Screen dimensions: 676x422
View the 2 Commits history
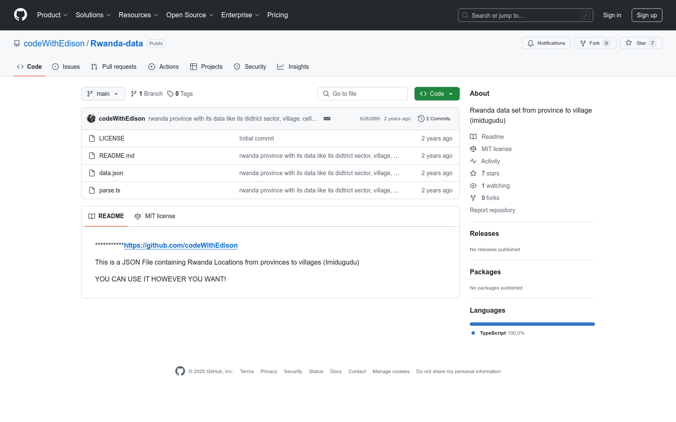[x=434, y=119]
